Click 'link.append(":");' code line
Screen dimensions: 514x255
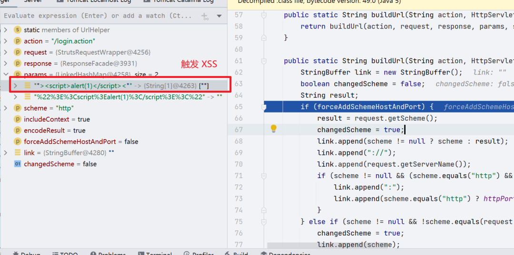[x=369, y=187]
